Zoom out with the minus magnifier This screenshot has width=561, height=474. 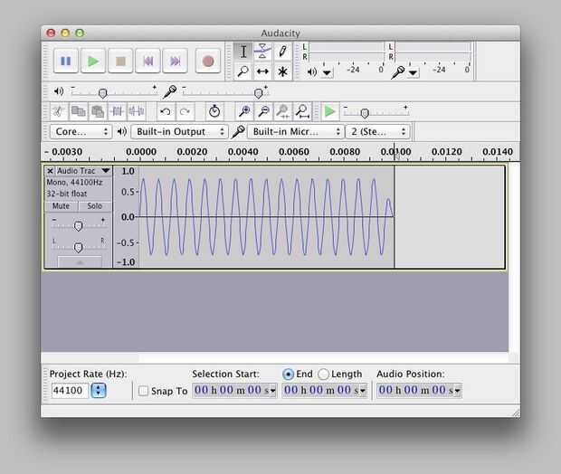pos(264,111)
